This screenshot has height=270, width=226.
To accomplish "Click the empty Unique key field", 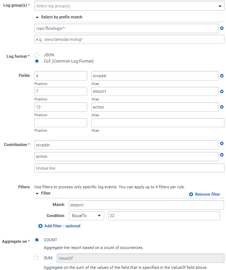I will pos(129,168).
